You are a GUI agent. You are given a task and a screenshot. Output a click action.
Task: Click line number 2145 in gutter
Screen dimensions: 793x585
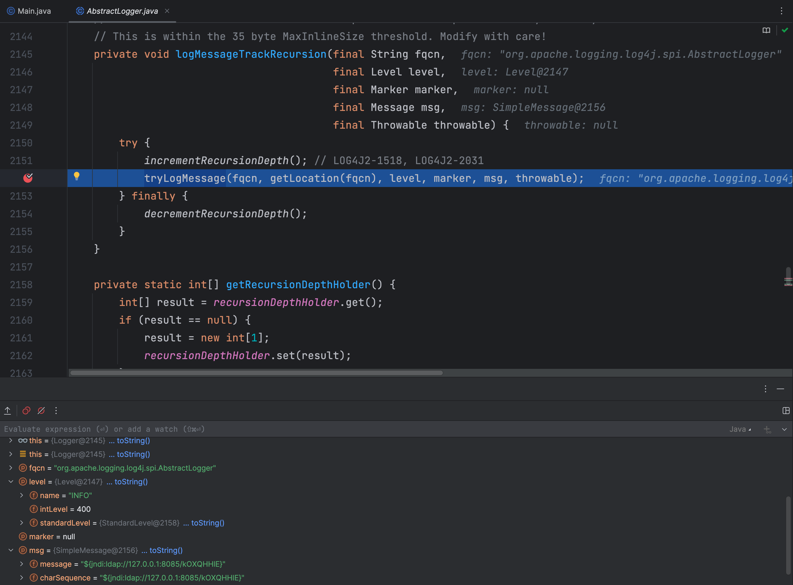[x=21, y=54]
